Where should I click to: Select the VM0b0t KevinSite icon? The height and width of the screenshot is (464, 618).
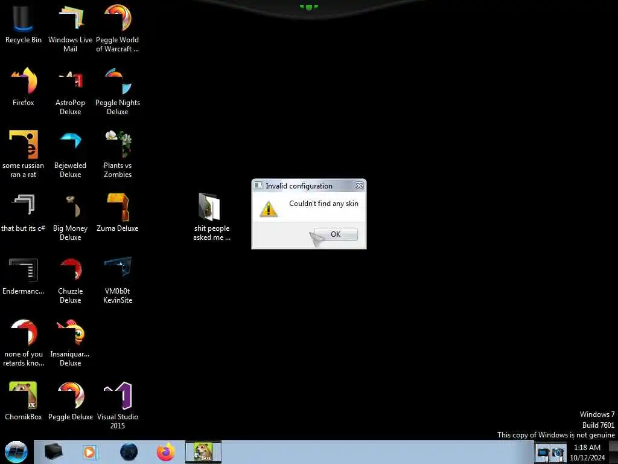coord(118,280)
